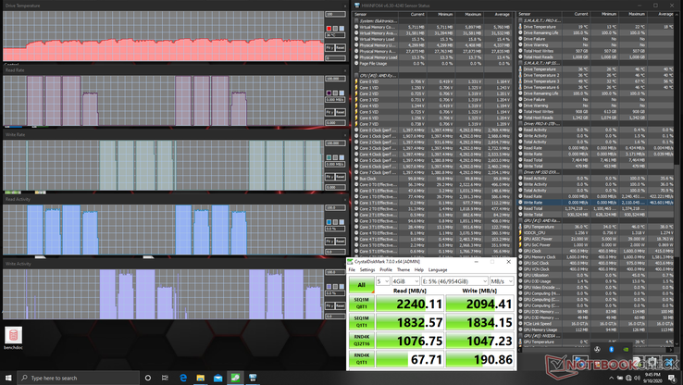
Task: Click the blue color swatch in Read Activity graph
Action: coord(329,222)
